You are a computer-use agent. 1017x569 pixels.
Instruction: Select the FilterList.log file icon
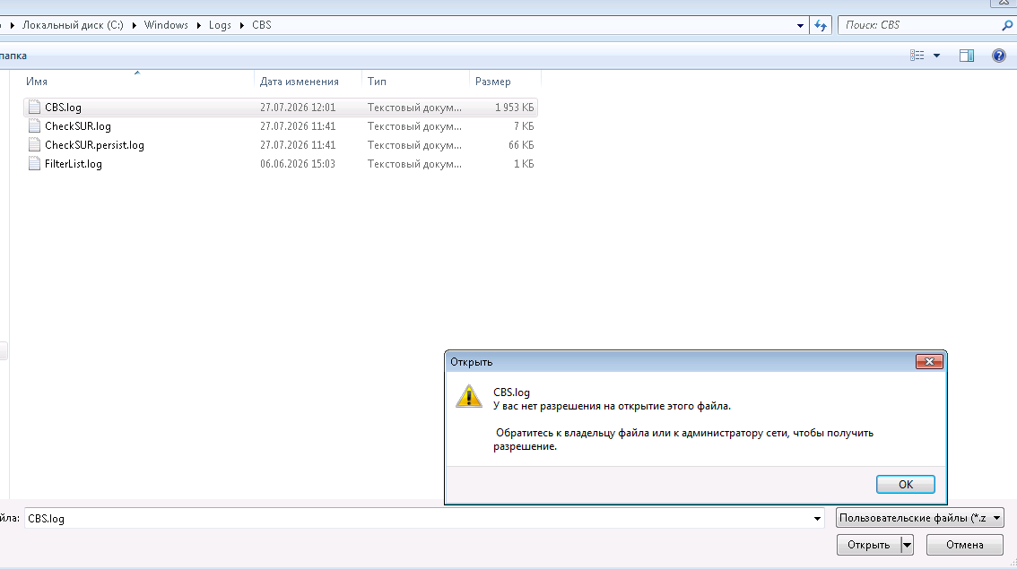coord(34,163)
